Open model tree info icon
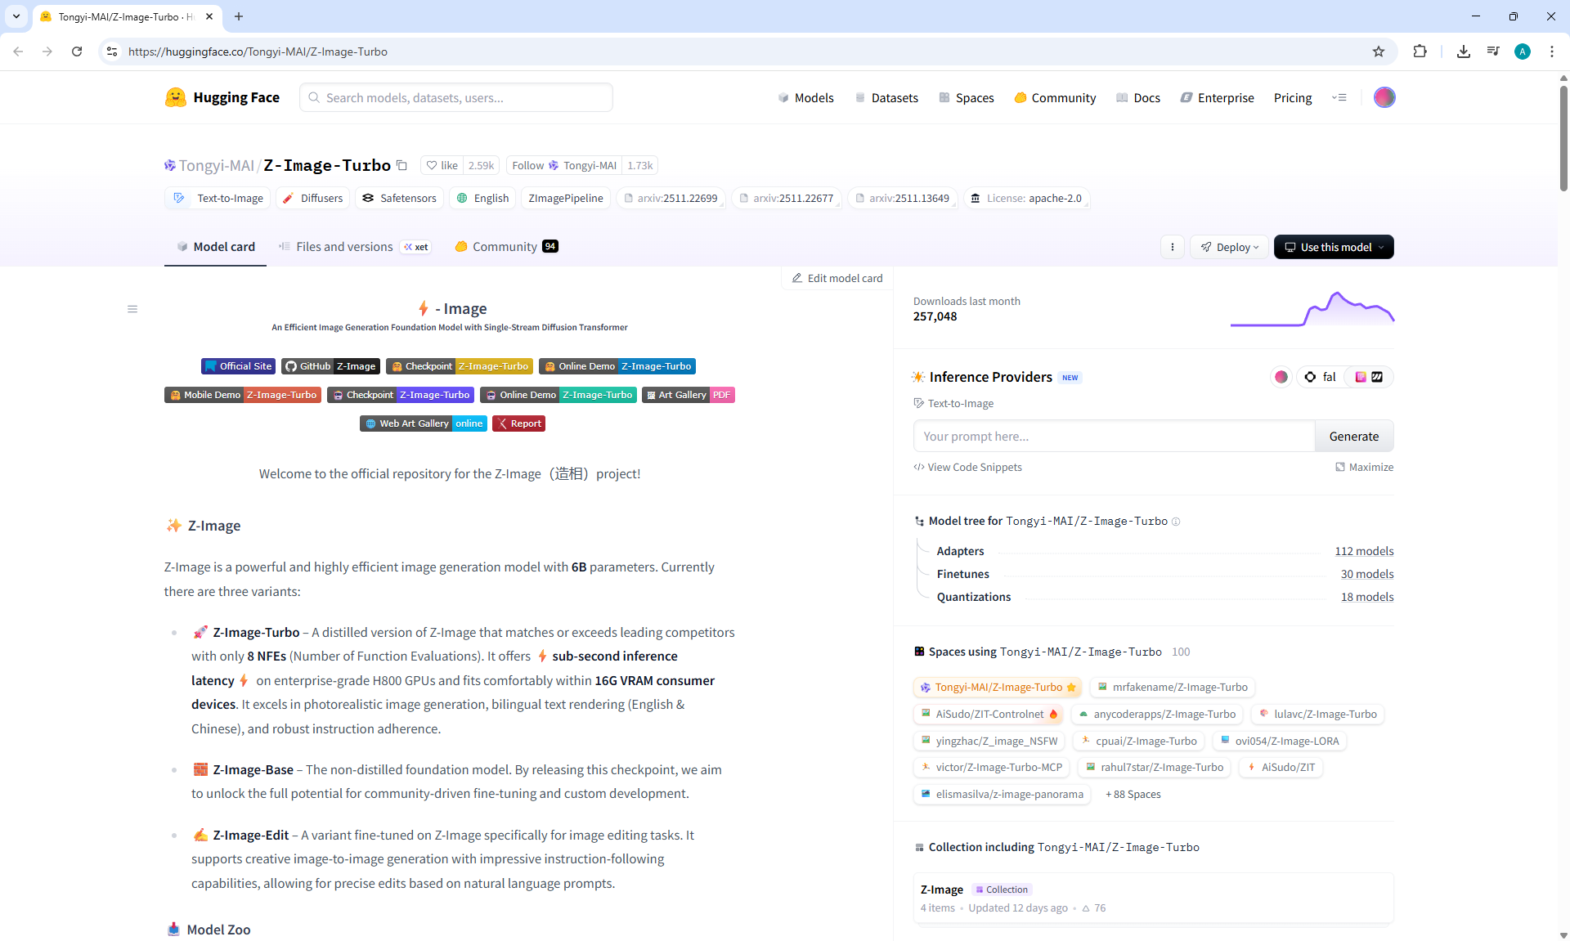The image size is (1570, 941). coord(1176,522)
